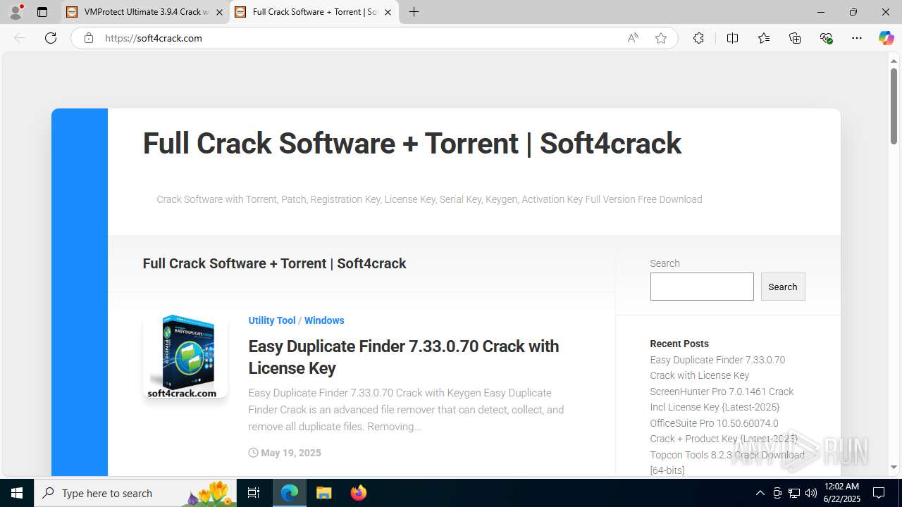The width and height of the screenshot is (902, 507).
Task: Open recent post ScreenHunter Pro 7.0.1461 Crack
Action: coord(722,399)
